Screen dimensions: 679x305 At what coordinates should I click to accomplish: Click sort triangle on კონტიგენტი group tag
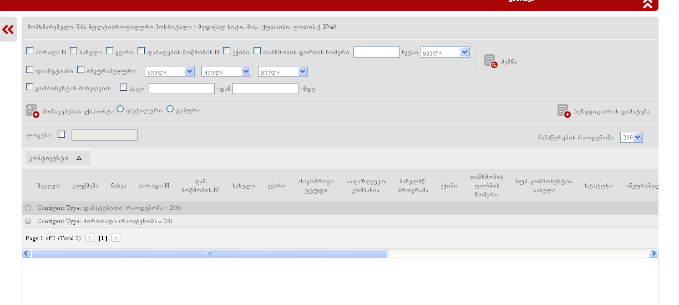point(79,158)
